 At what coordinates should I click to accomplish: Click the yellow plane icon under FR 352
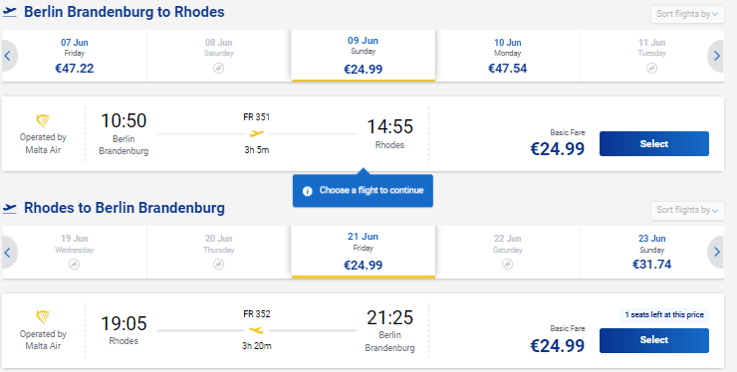[256, 330]
